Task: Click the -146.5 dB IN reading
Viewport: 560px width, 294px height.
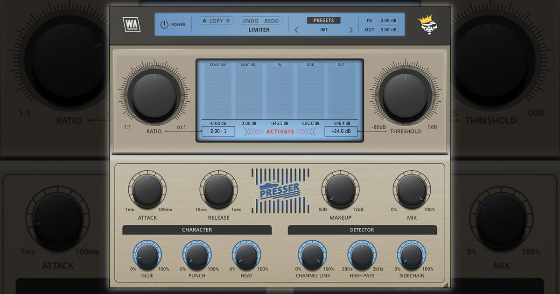Action: tap(280, 123)
